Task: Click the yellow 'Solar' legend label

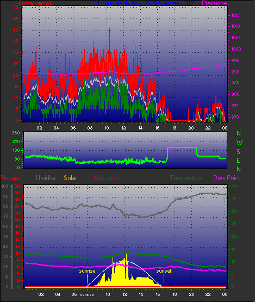Action: tap(70, 178)
